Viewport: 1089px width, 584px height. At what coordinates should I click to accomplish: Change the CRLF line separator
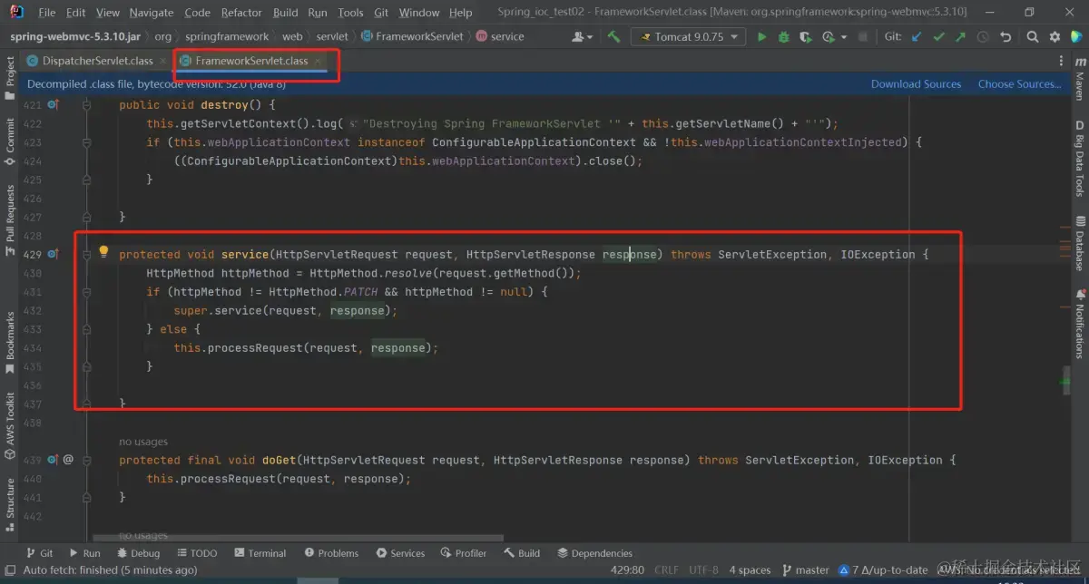pyautogui.click(x=665, y=570)
